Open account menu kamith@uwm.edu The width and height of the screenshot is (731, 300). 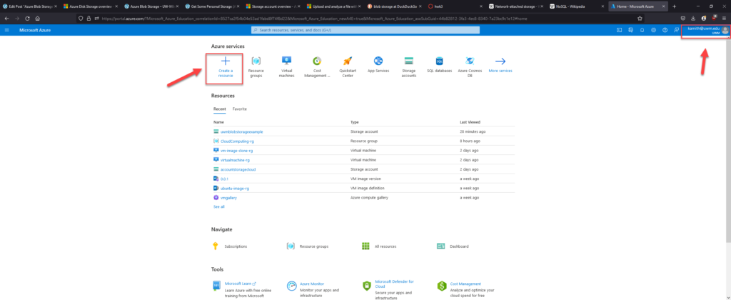(x=707, y=30)
